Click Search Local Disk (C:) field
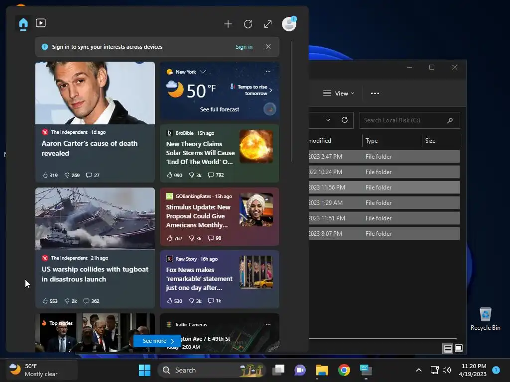 [x=410, y=120]
